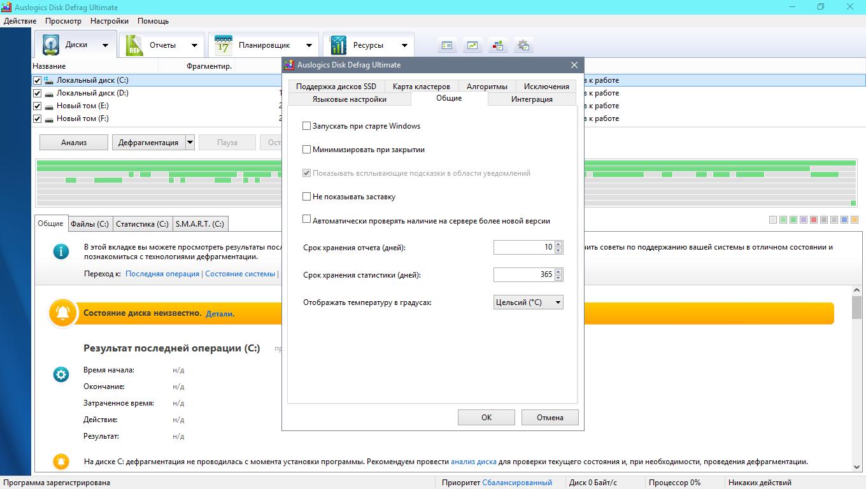This screenshot has height=489, width=866.
Task: Toggle Минимизировать при закрытии checkbox
Action: click(307, 150)
